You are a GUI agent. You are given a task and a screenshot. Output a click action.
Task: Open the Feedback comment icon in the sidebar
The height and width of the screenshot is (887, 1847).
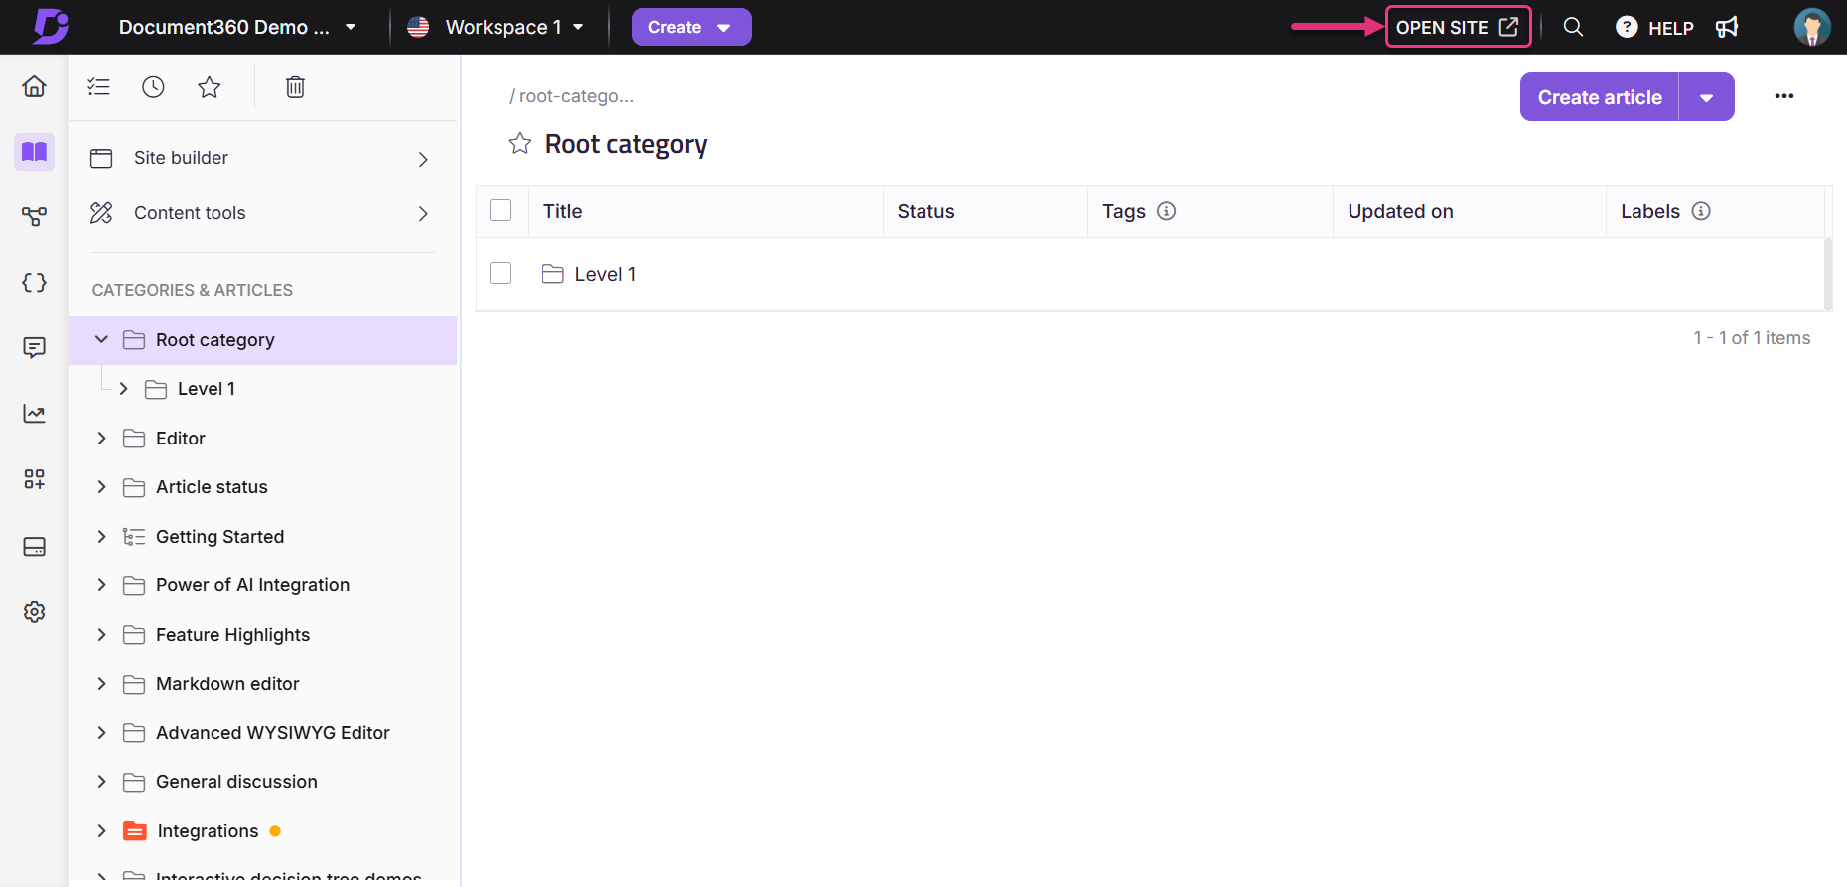pos(35,348)
